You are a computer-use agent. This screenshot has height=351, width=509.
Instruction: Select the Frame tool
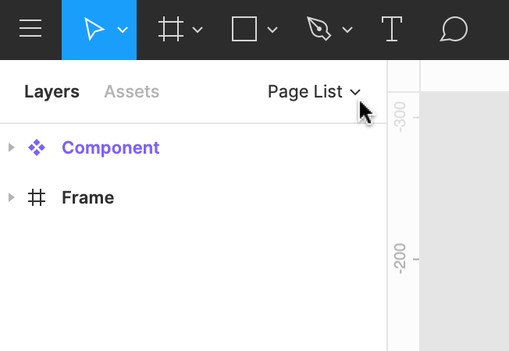coord(171,30)
